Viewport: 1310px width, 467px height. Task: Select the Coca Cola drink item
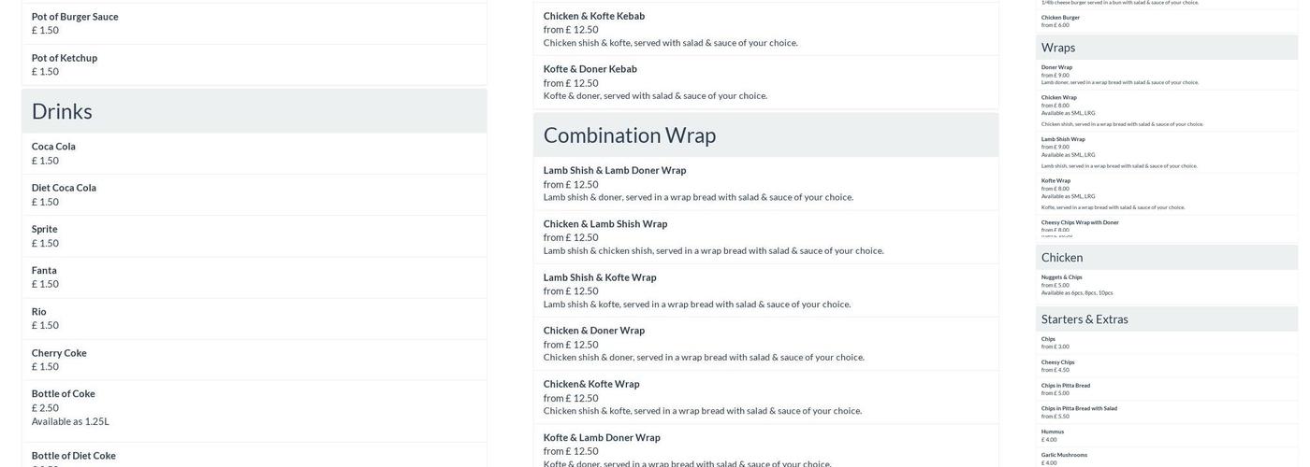pos(254,153)
